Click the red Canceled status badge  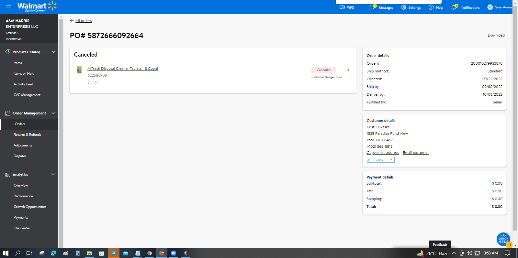coord(323,70)
